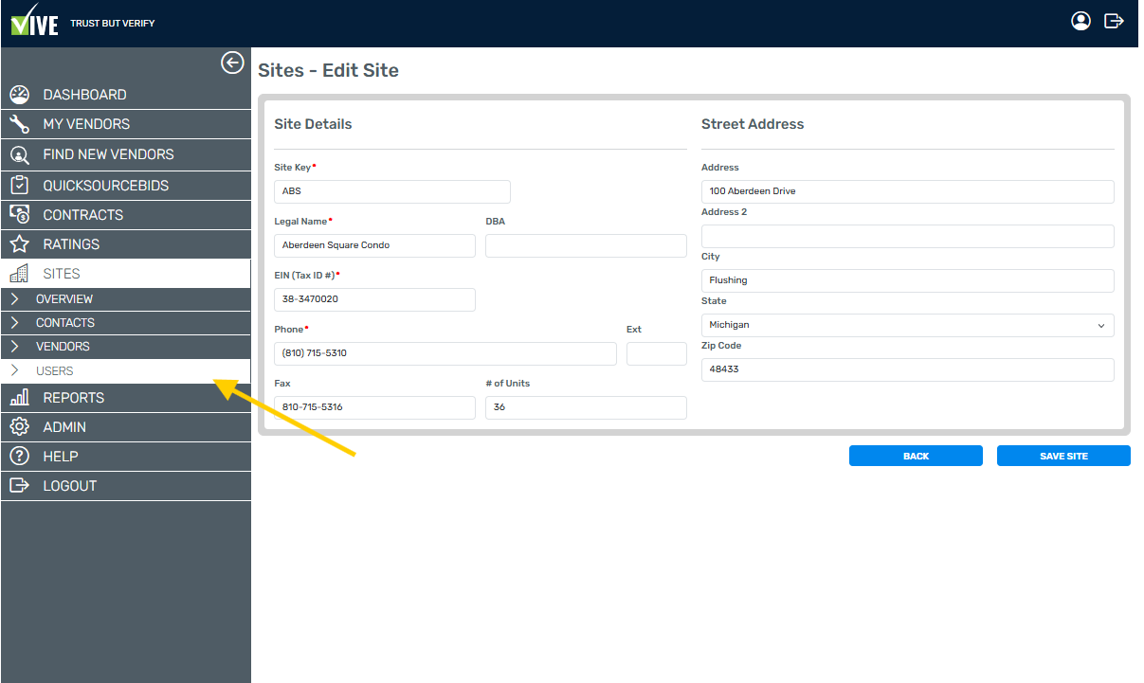Open Contracts menu item

(125, 215)
